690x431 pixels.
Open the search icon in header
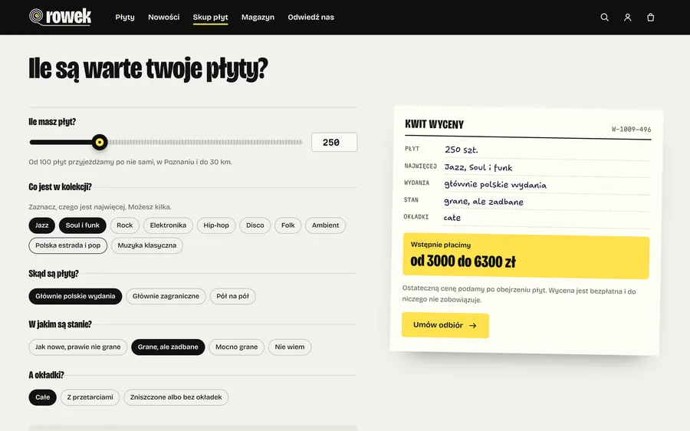click(605, 17)
